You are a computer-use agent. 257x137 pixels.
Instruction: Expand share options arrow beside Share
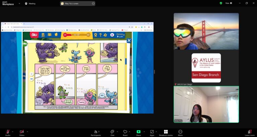click(144, 131)
